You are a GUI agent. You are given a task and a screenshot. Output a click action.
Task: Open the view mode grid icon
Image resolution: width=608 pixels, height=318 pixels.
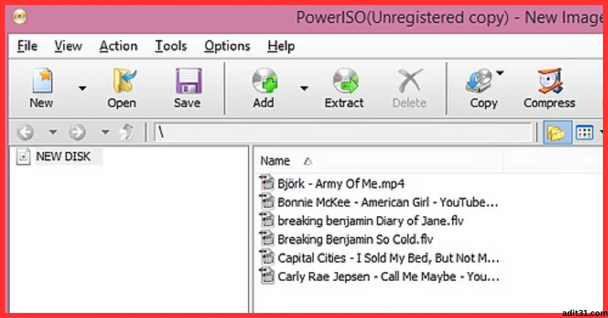pos(585,133)
